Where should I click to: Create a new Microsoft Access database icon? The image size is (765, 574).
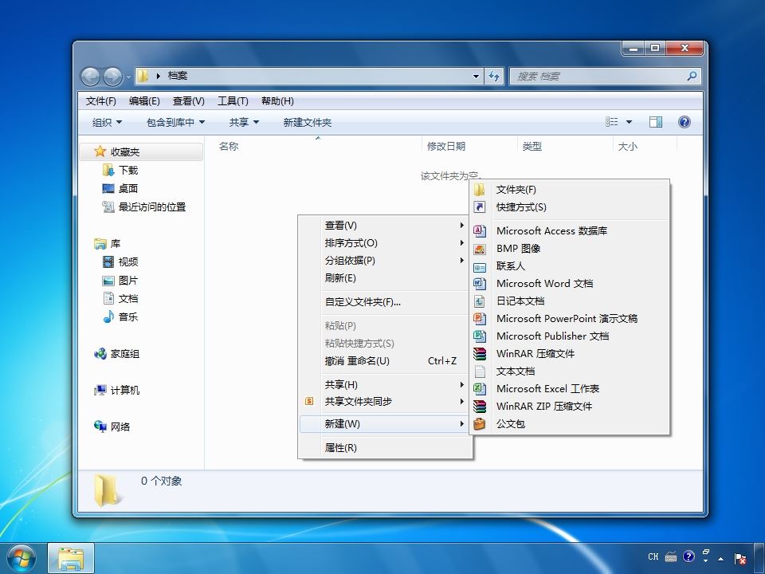coord(480,231)
